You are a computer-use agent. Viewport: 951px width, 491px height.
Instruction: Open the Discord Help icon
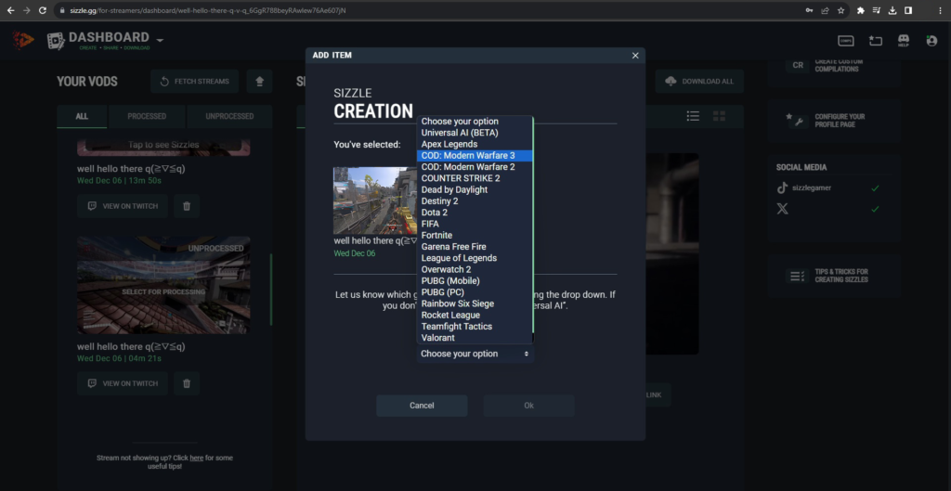point(903,41)
